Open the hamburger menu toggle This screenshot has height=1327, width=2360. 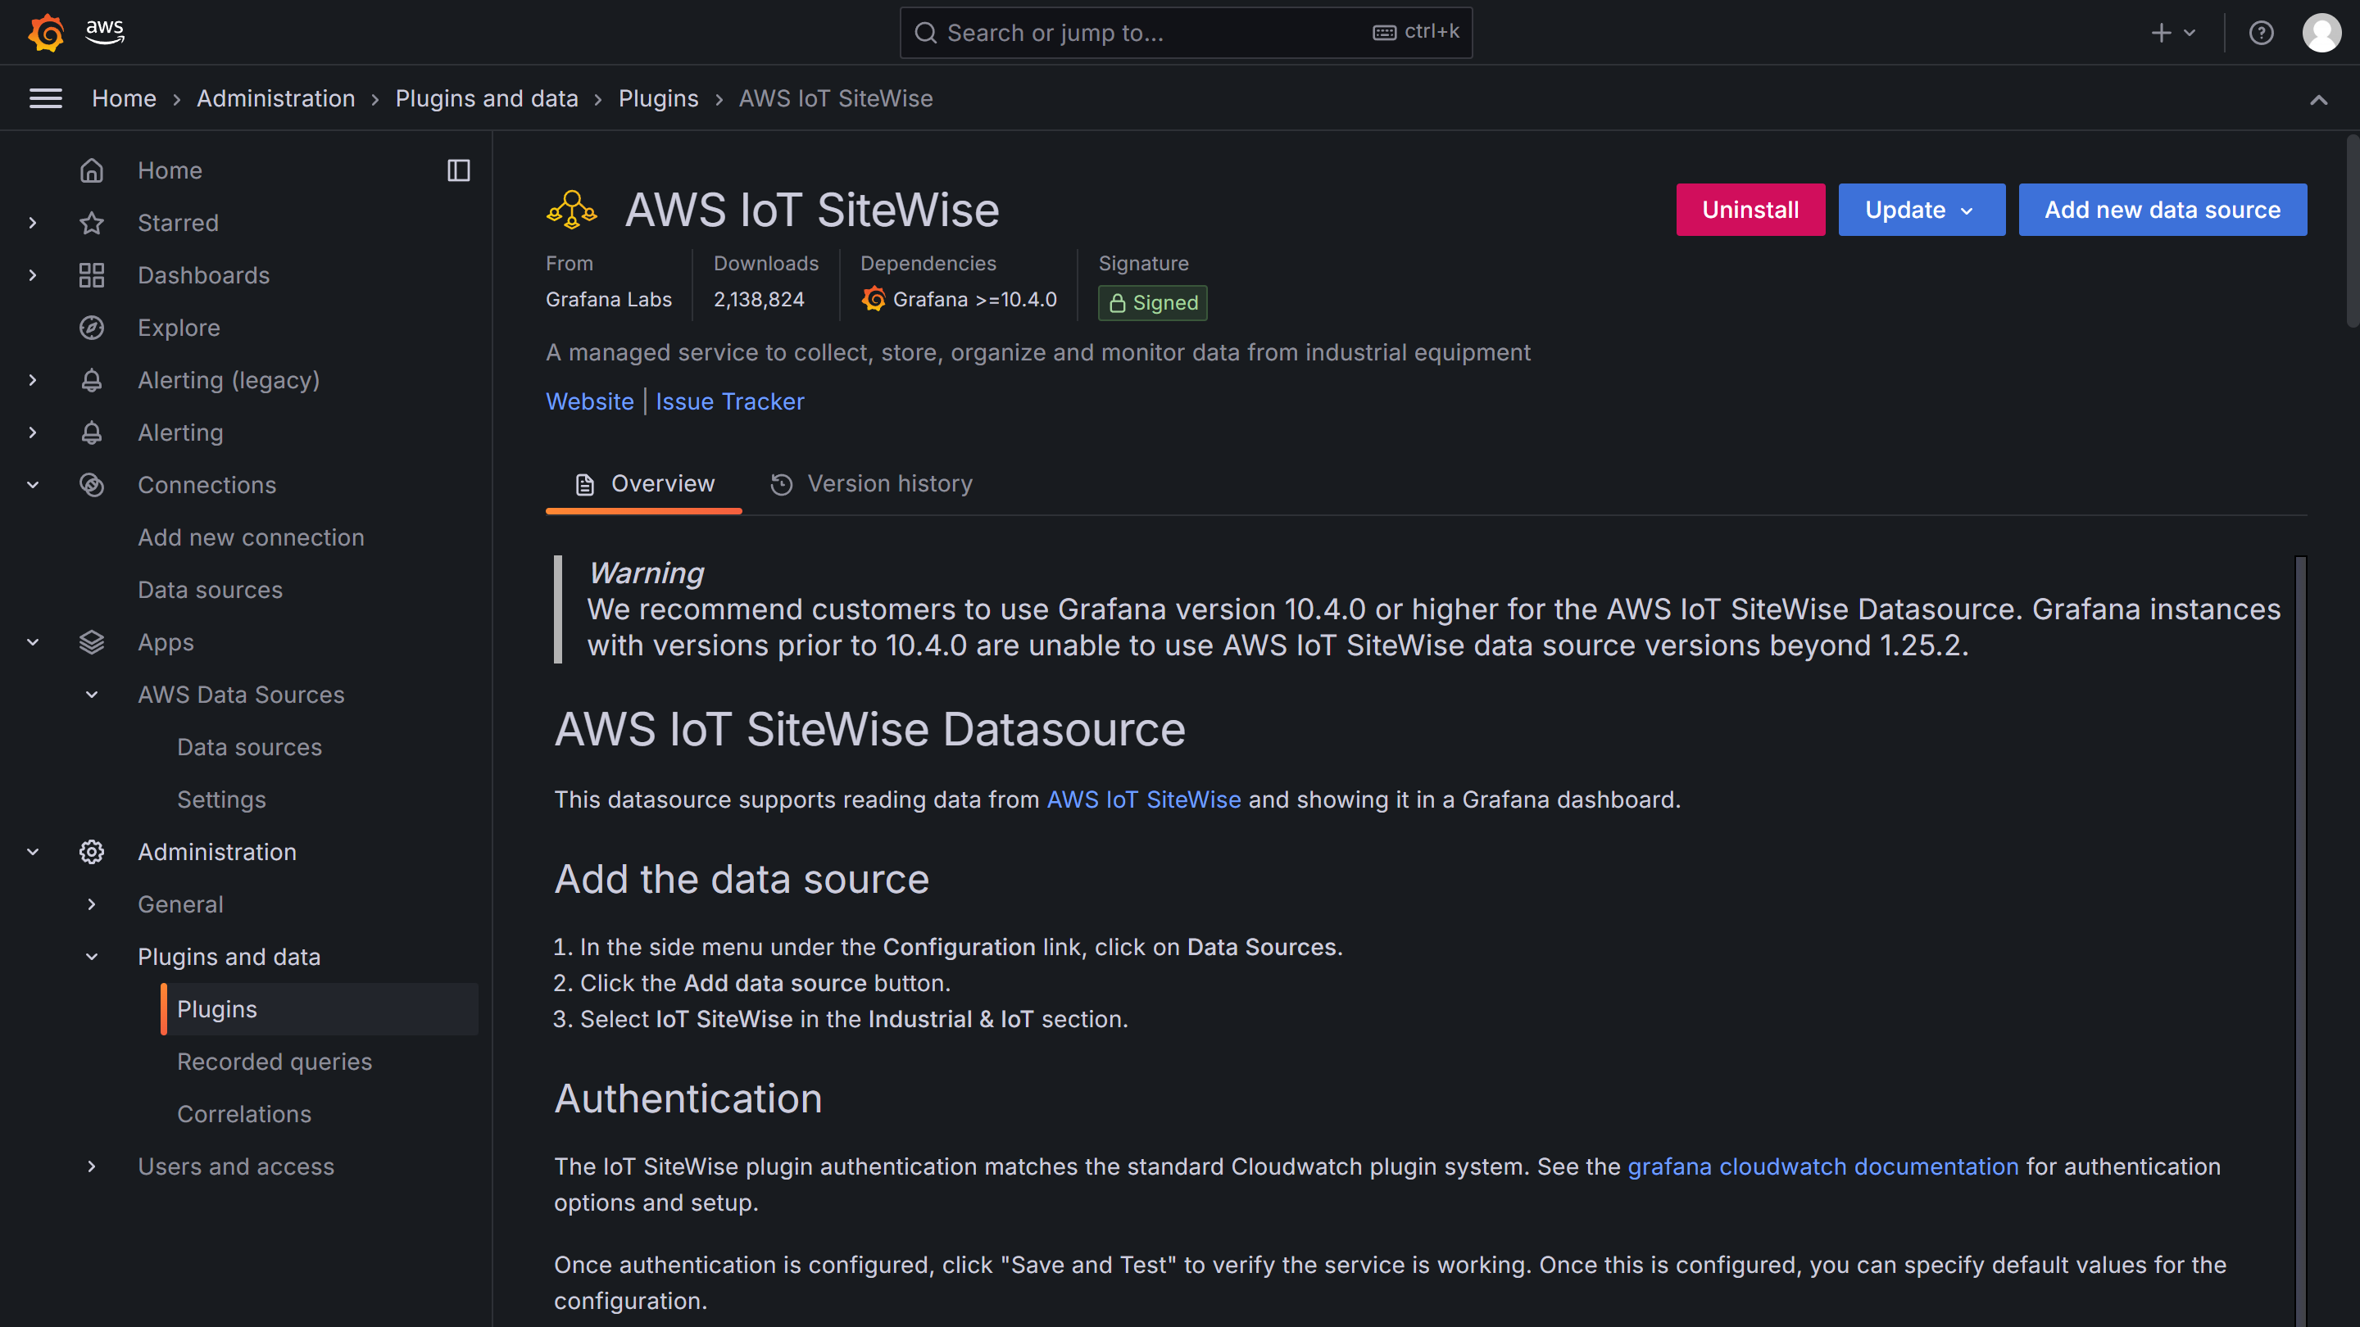46,98
